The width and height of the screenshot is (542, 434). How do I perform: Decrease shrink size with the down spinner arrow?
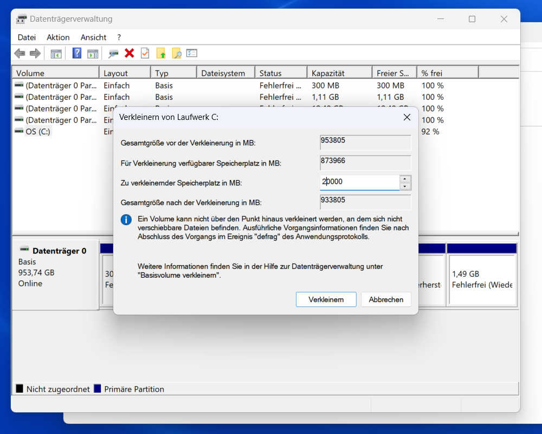point(405,187)
